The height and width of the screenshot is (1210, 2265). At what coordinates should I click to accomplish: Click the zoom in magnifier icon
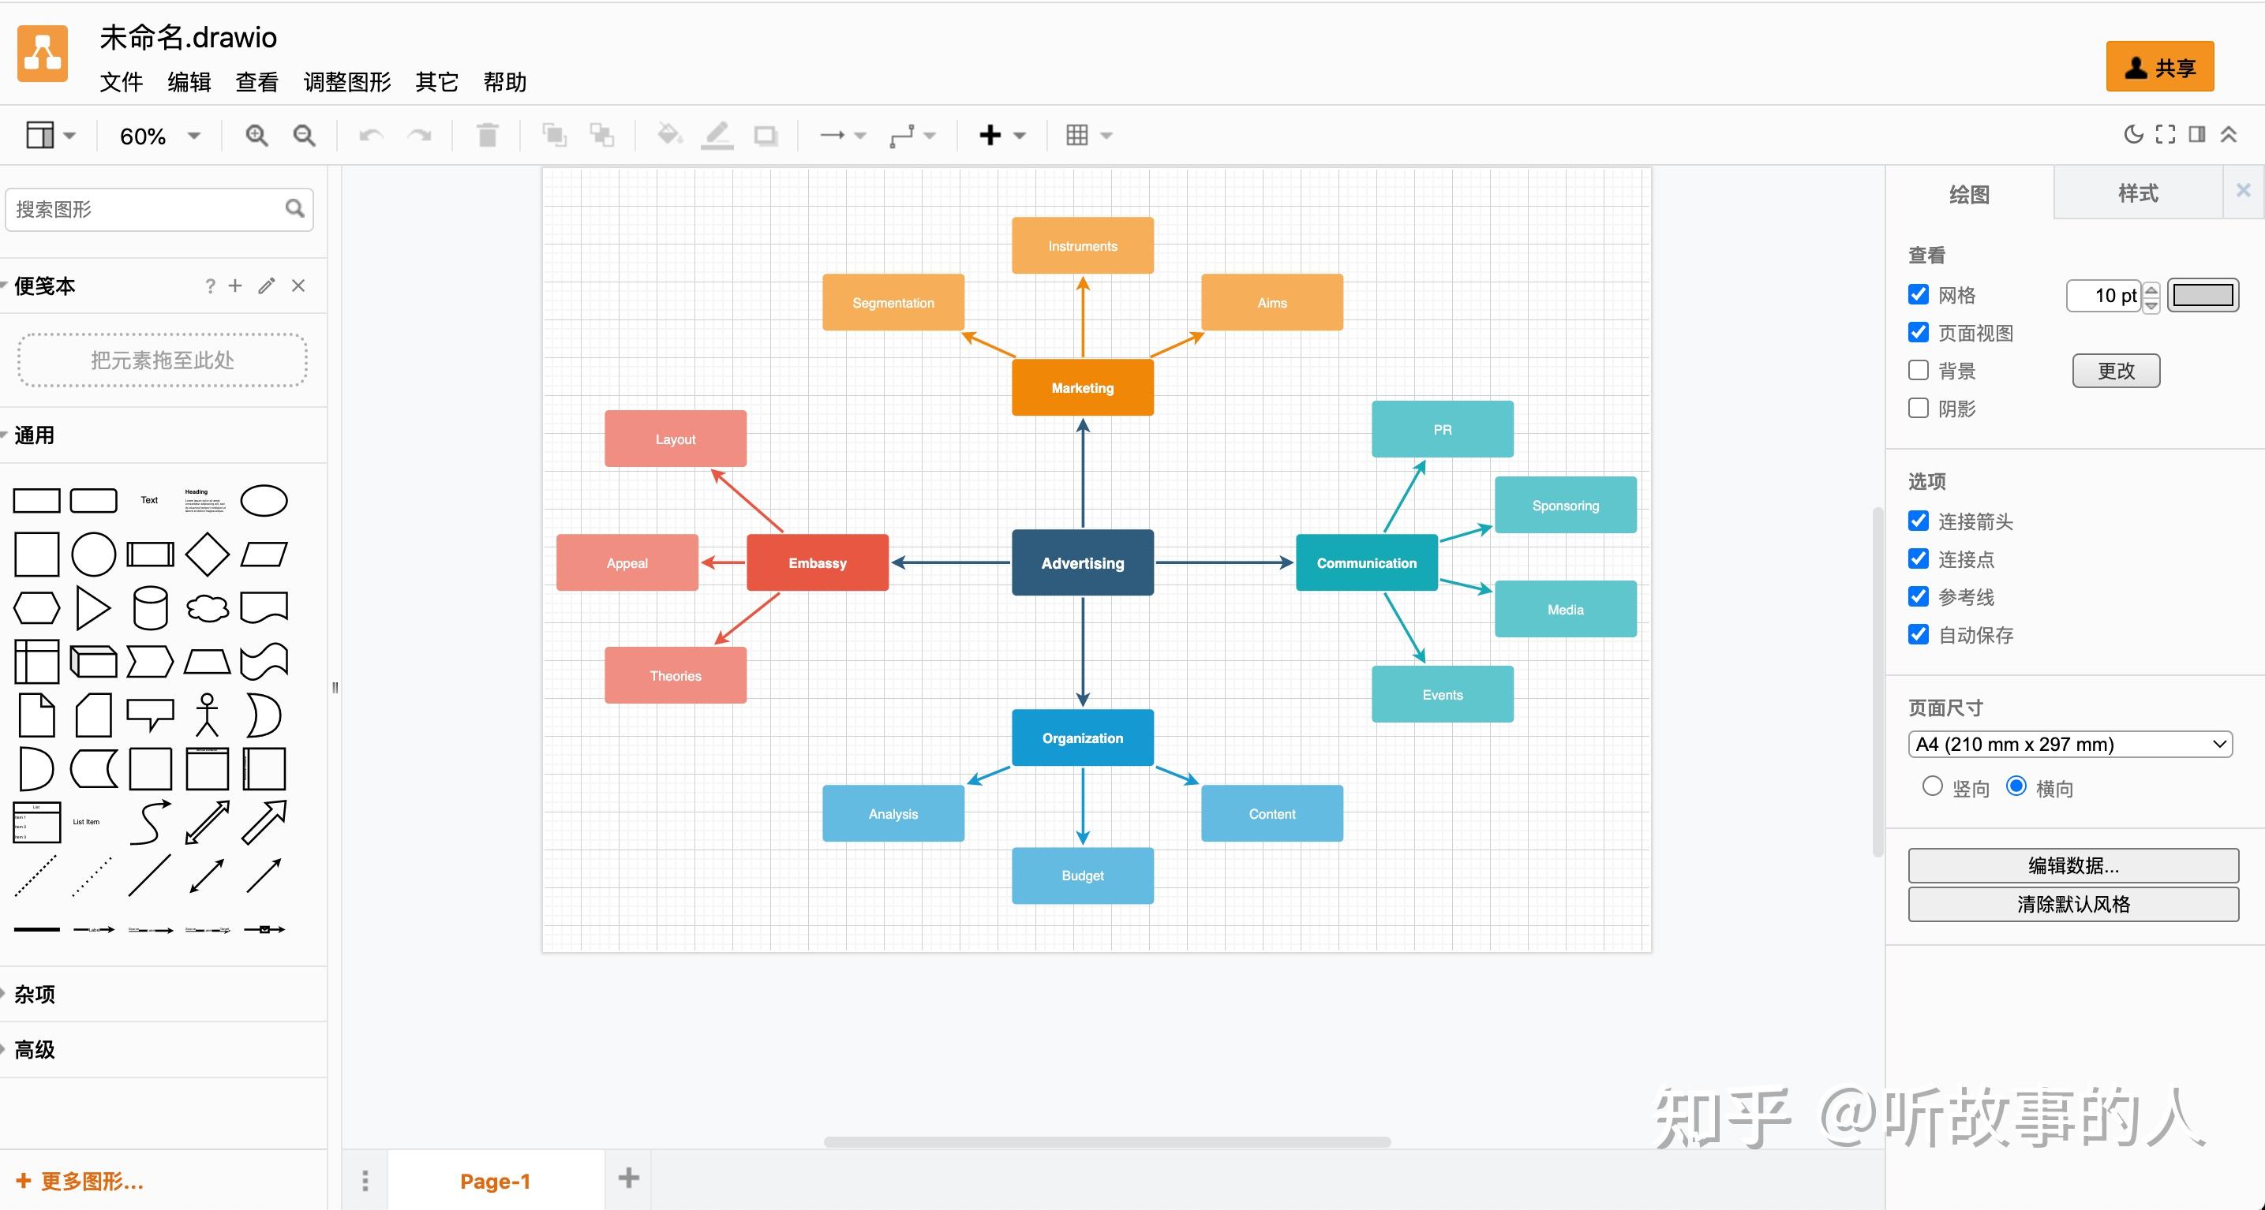point(256,136)
